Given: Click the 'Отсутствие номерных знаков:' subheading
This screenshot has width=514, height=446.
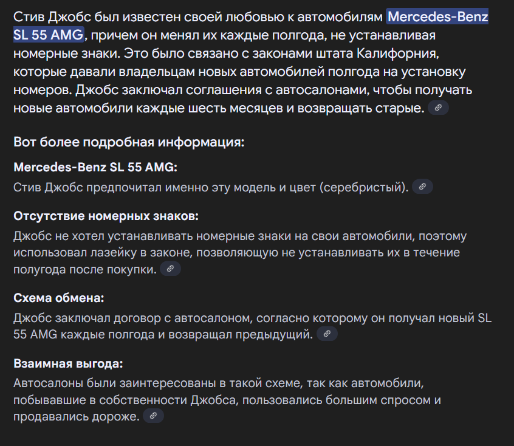Looking at the screenshot, I should tap(106, 216).
